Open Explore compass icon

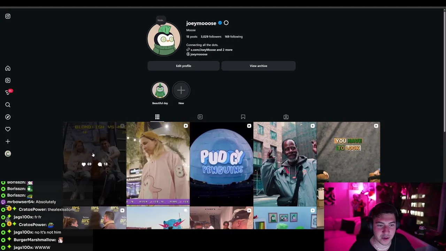point(8,117)
